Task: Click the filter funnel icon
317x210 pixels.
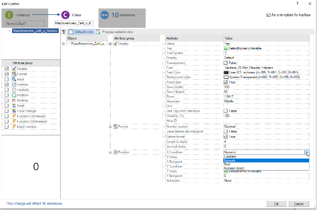Action: tap(64, 32)
